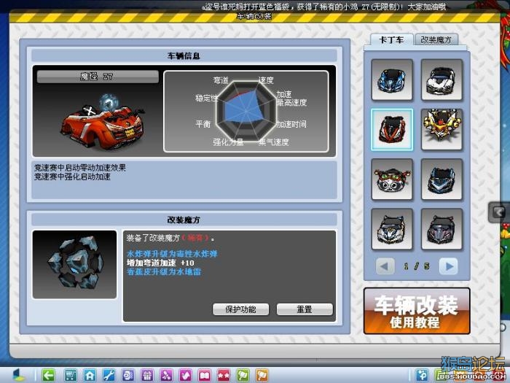Open the 车辆改装 使用教程 banner
Image resolution: width=510 pixels, height=383 pixels.
[x=417, y=311]
